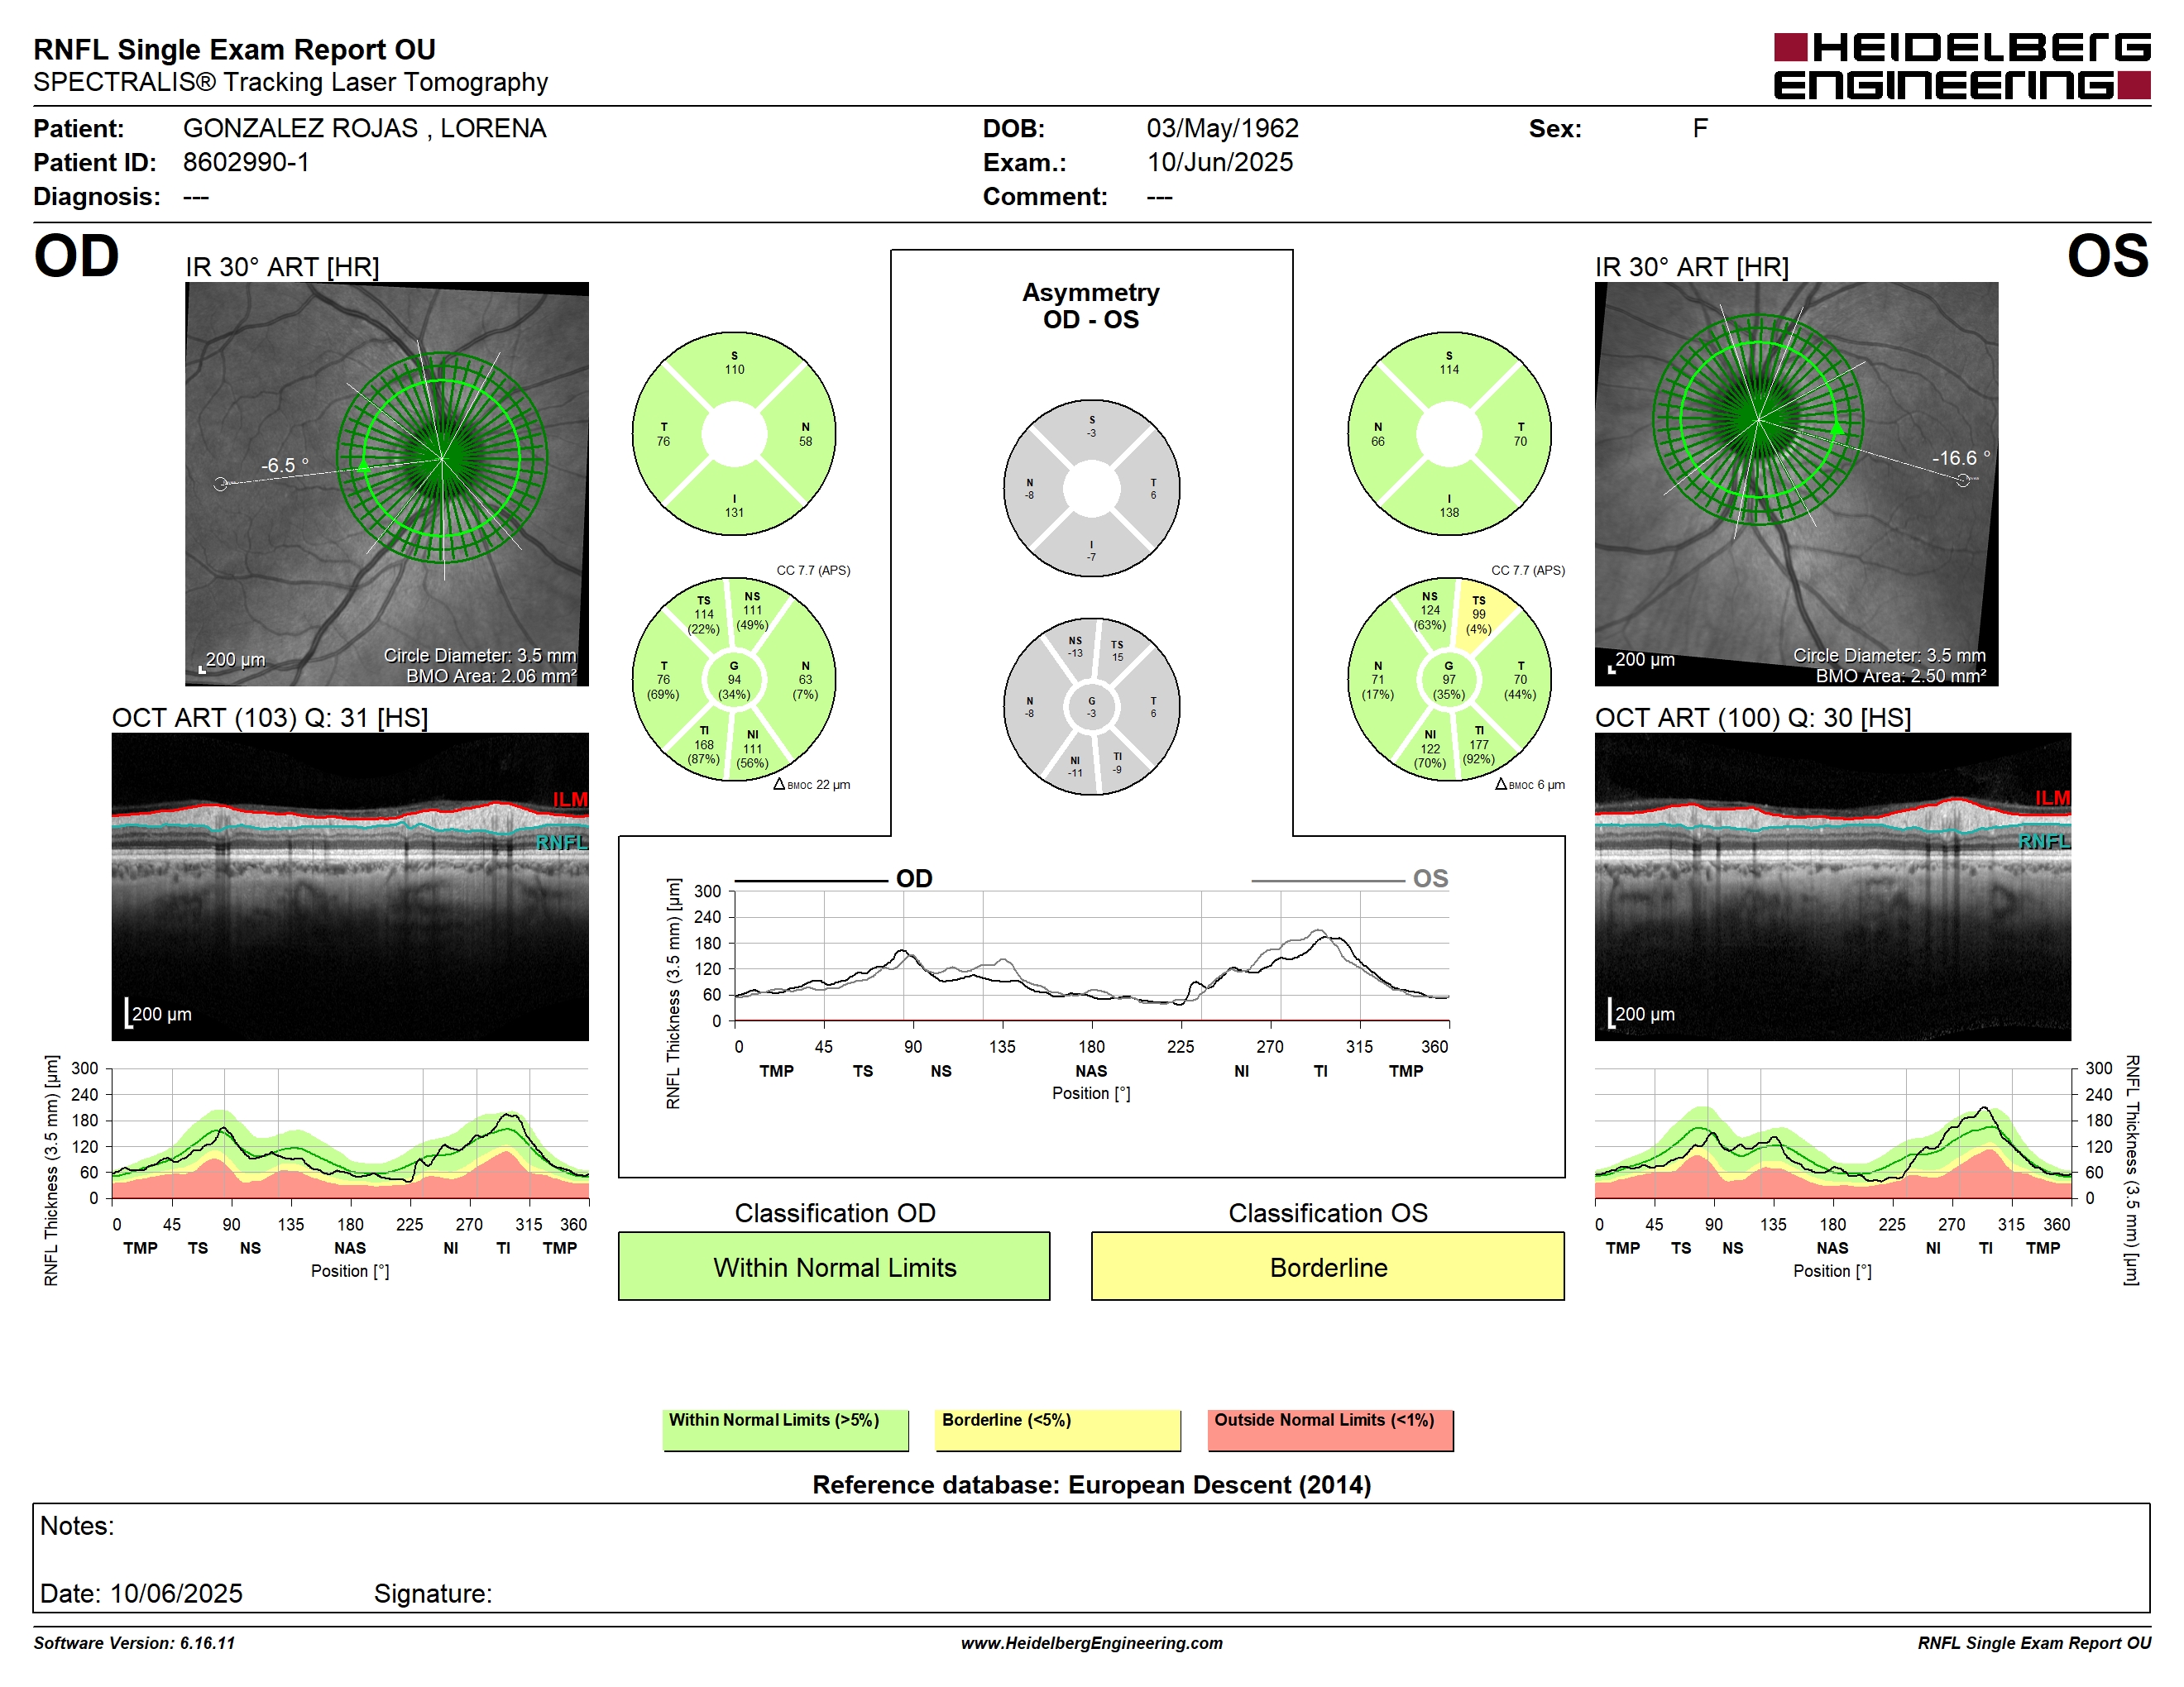Click the yellow "Borderline (<5%)" legend swatch
The image size is (2184, 1687).
[x=1057, y=1430]
